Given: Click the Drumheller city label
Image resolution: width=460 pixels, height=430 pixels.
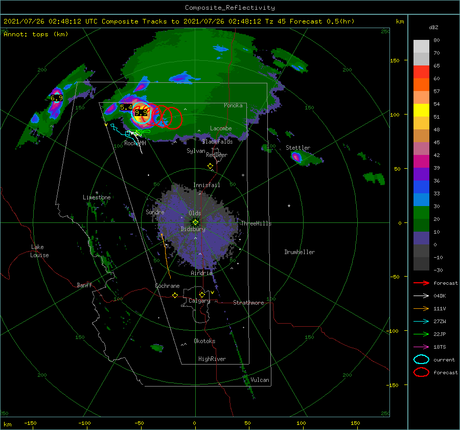Looking at the screenshot, I should 300,252.
